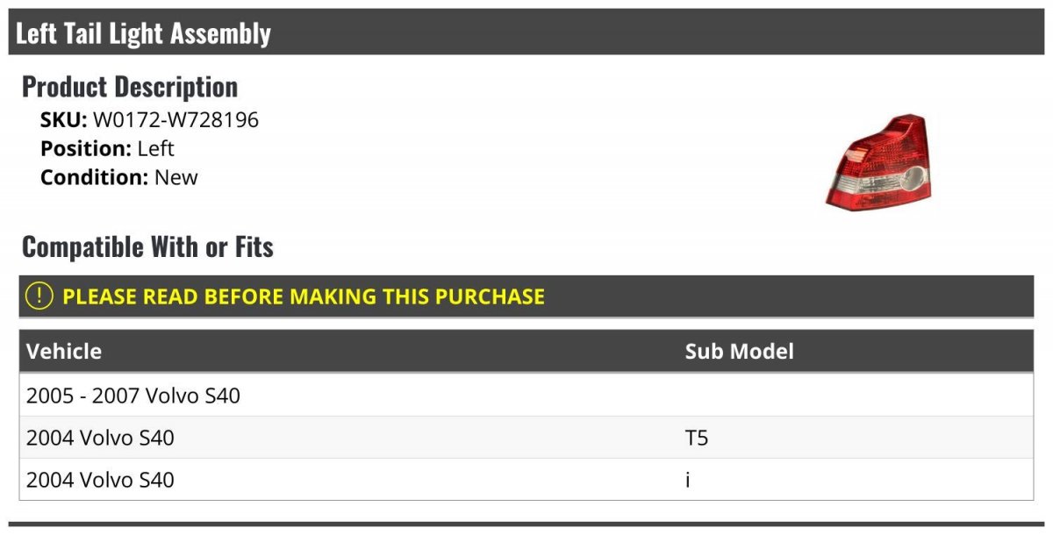Click the yellow exclamation warning icon
This screenshot has height=535, width=1053.
[39, 296]
